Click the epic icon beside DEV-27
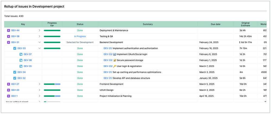Screen dimensions: 271x114 pos(8,84)
